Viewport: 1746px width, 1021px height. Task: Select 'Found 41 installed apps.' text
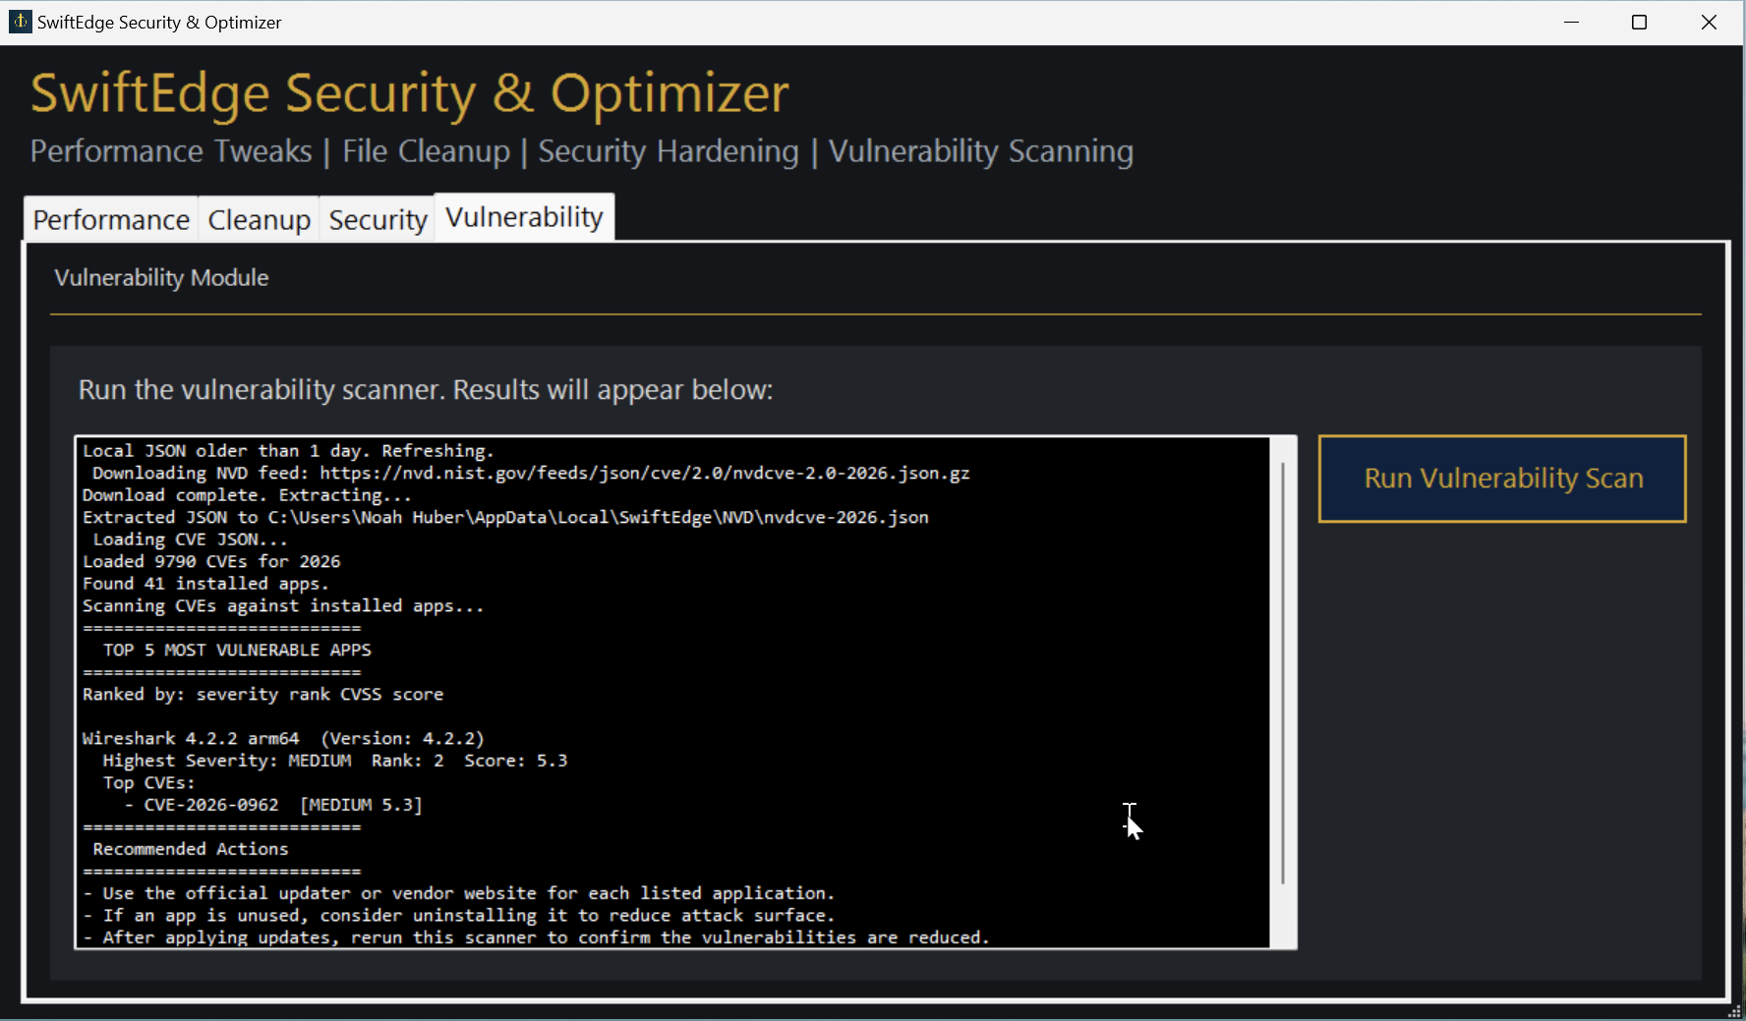205,584
